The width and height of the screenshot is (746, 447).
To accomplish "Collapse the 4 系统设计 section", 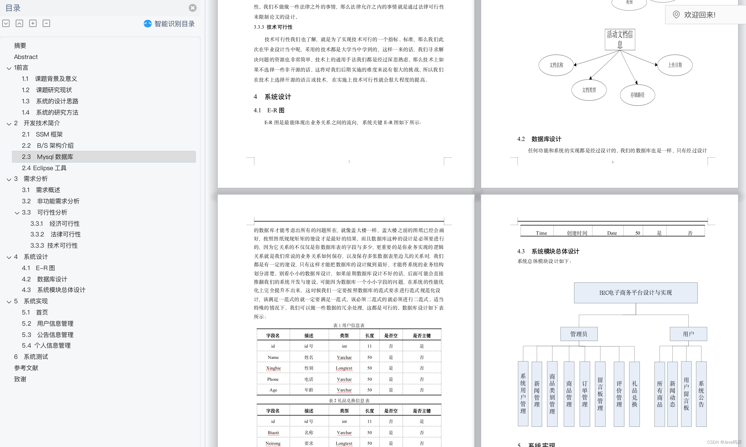I will click(x=9, y=257).
